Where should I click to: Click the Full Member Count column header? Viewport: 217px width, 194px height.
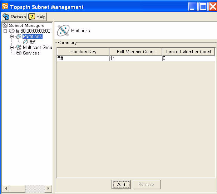click(x=135, y=52)
